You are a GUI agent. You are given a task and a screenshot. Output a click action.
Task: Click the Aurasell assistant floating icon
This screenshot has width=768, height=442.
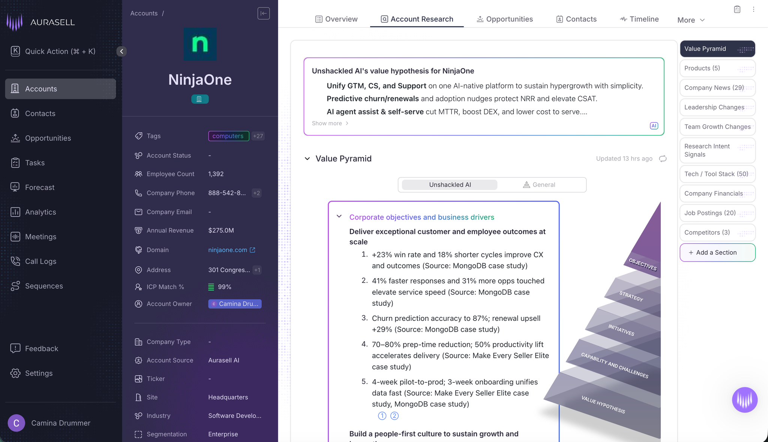point(745,400)
